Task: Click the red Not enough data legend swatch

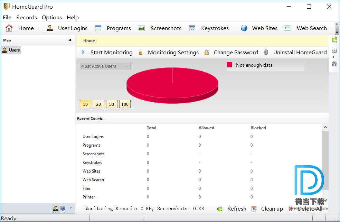Action: [229, 65]
